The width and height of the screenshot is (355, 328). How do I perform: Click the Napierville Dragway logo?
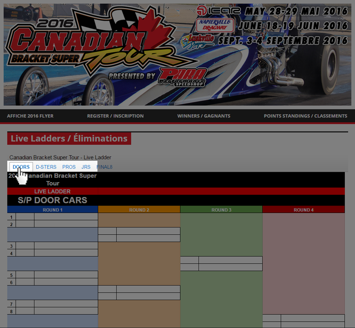coord(215,25)
